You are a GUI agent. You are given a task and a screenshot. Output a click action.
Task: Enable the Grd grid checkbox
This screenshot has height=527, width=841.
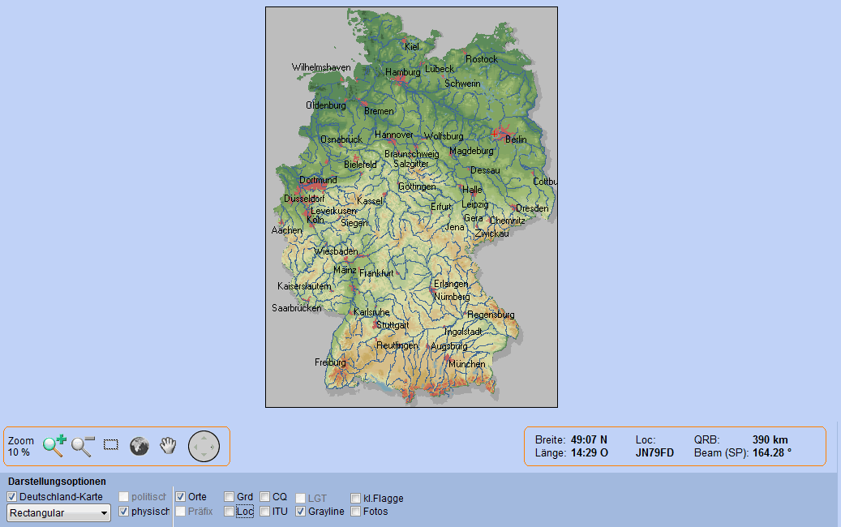[x=229, y=497]
